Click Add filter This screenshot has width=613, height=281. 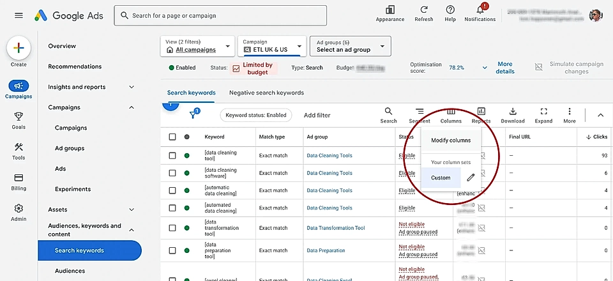(317, 116)
